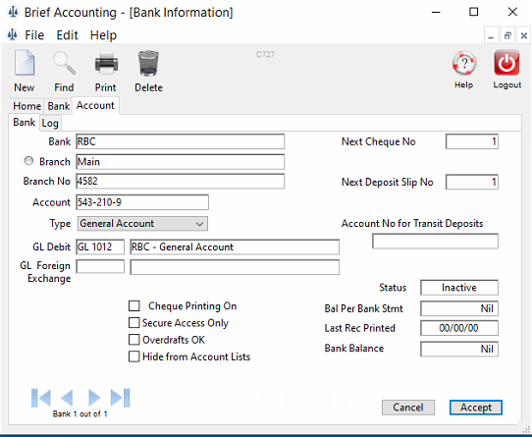Go to first bank record arrow

40,398
